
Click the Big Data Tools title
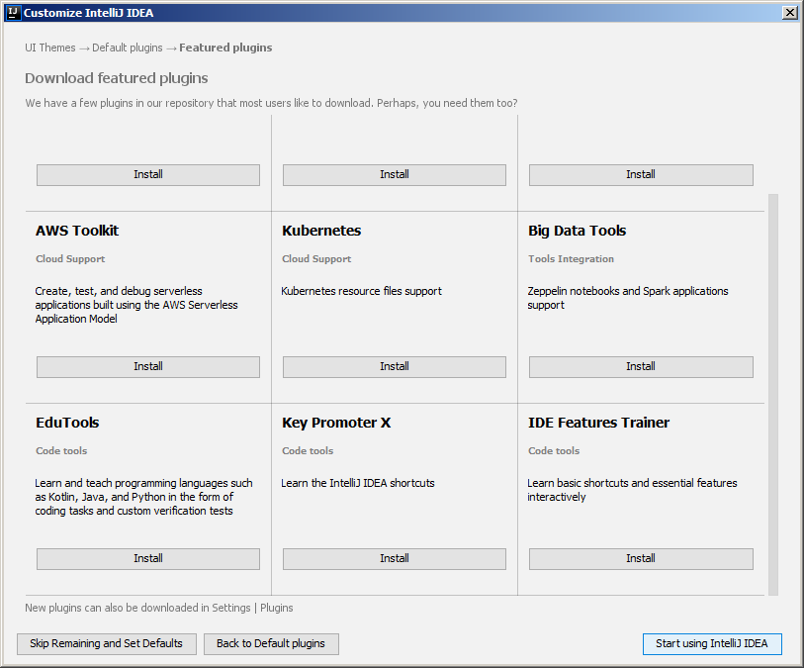(578, 231)
